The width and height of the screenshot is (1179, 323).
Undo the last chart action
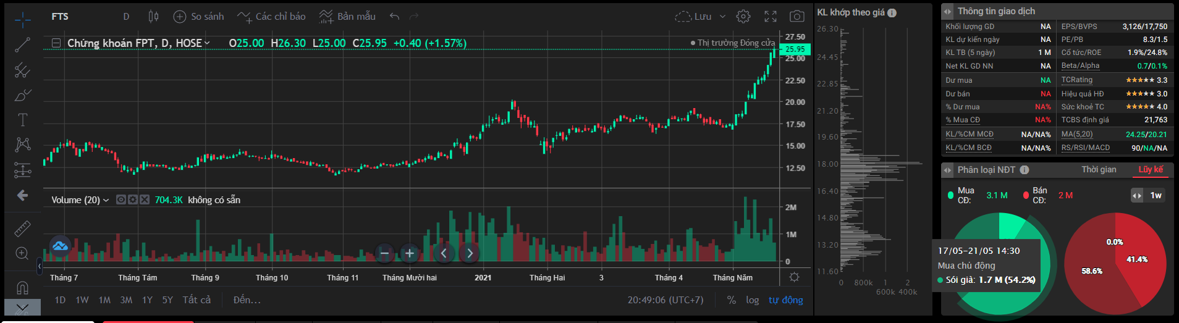point(395,17)
